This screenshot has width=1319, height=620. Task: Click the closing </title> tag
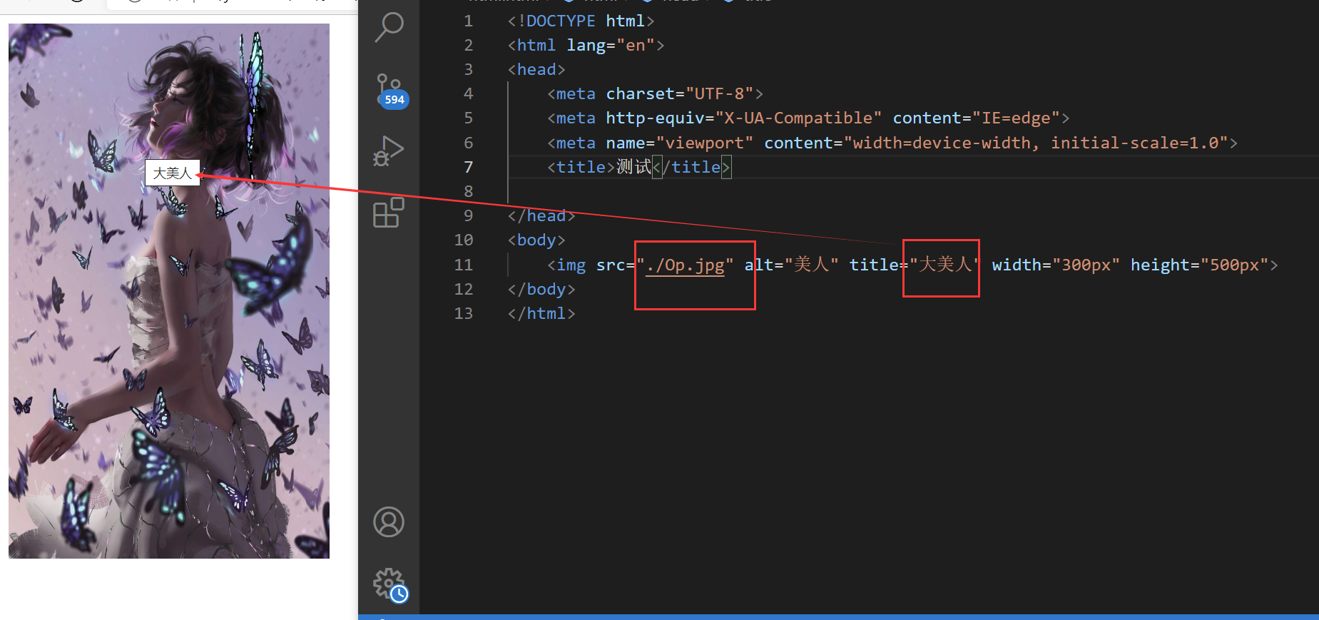(691, 167)
